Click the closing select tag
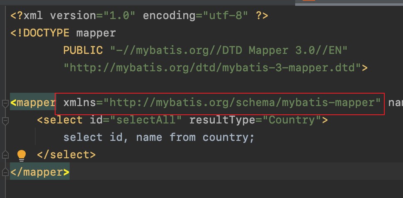Image resolution: width=403 pixels, height=198 pixels. tap(66, 155)
